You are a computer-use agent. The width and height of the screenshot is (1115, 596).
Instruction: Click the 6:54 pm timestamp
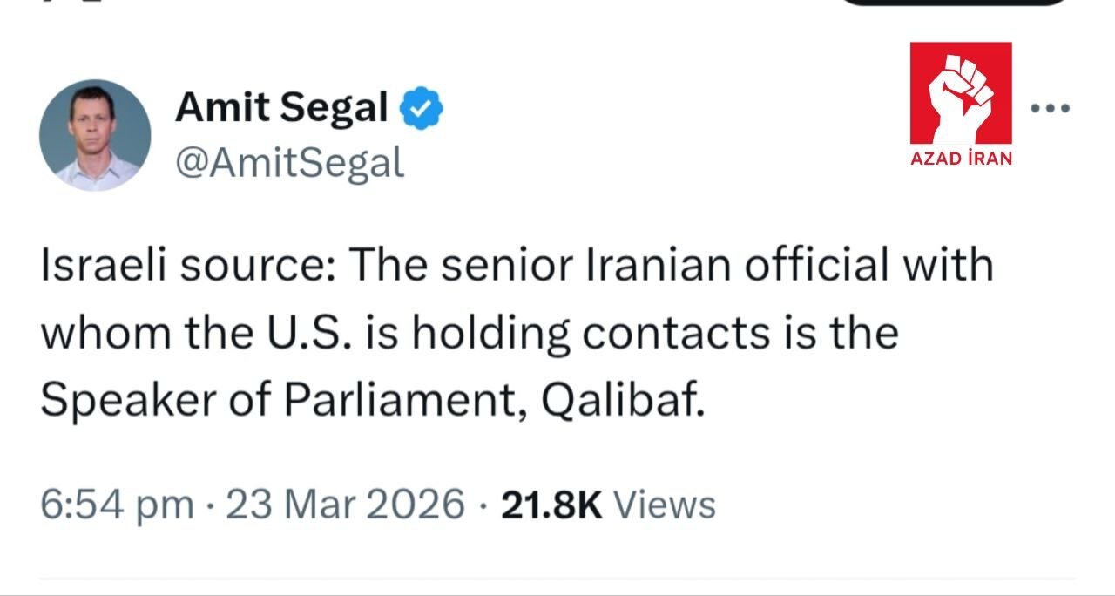point(117,504)
